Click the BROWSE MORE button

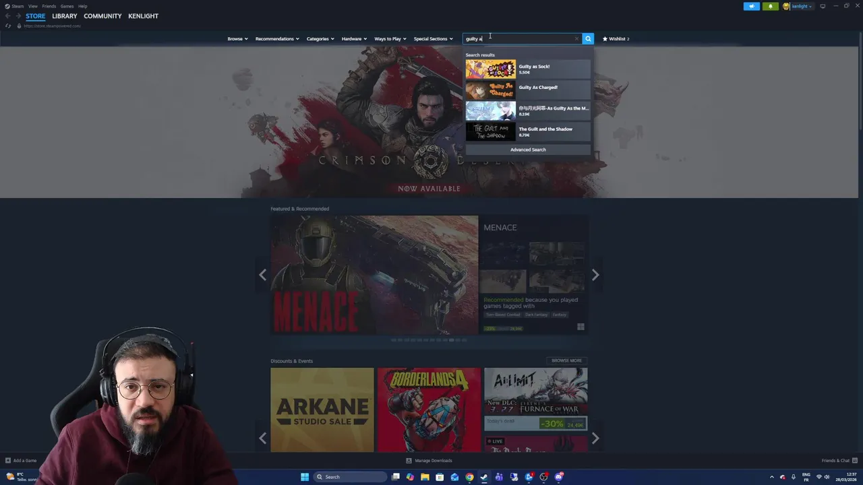pos(566,360)
